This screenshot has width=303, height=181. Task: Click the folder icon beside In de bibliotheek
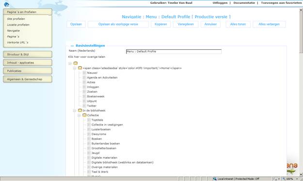80,111
